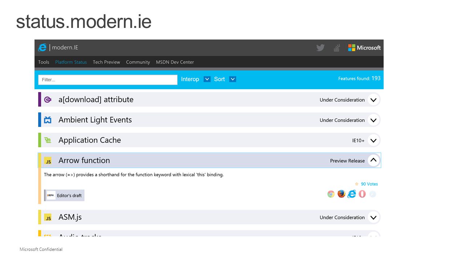Click the Safari browser support icon
Viewport: 465px width, 261px height.
pos(372,194)
